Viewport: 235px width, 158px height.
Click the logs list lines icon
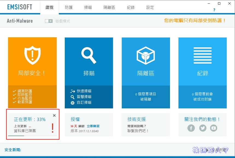pyautogui.click(x=202, y=55)
